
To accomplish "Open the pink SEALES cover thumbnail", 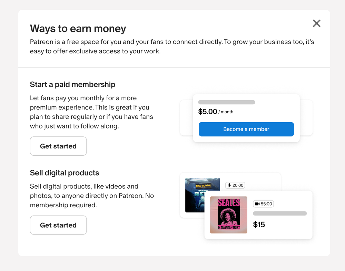I will click(229, 215).
